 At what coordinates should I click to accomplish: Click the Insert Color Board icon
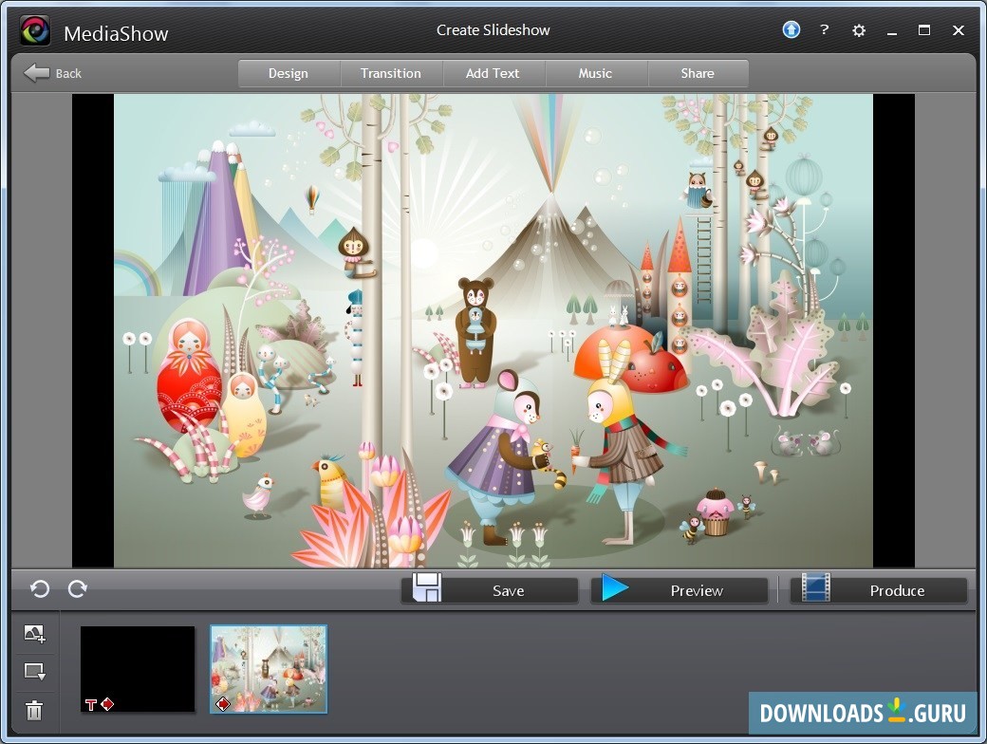coord(33,671)
